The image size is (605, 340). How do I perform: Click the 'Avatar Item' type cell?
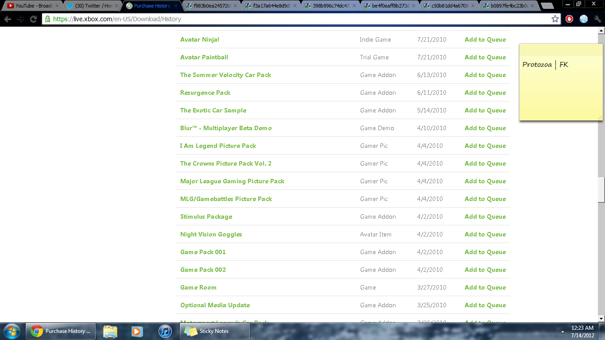point(376,234)
